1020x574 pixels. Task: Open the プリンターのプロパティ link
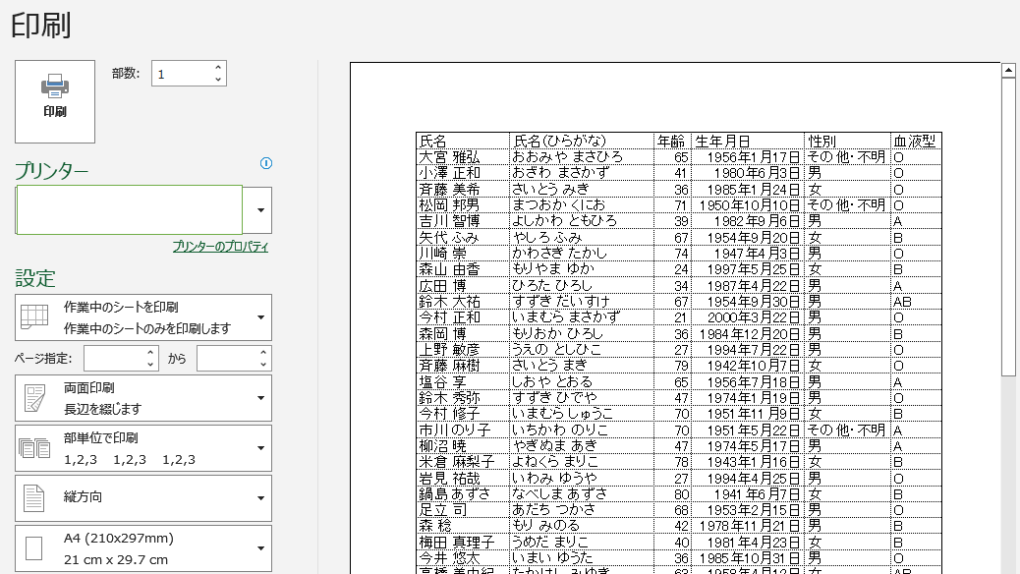coord(220,247)
